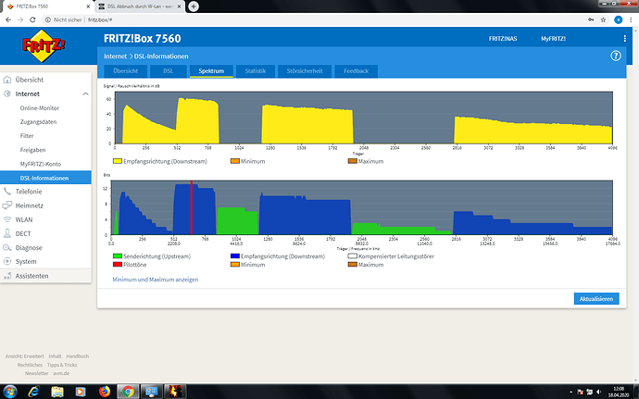Open Filter in sidebar
Viewport: 639px width, 399px height.
pos(27,136)
